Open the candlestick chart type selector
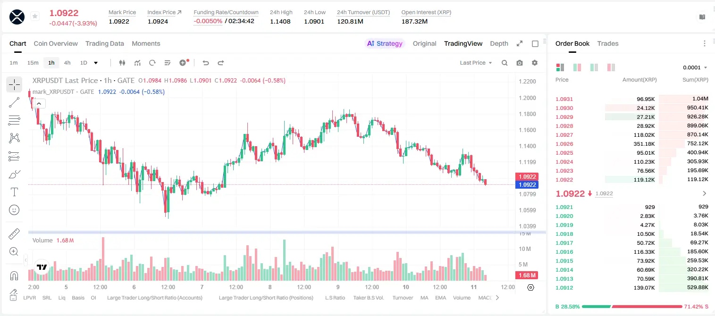Viewport: 715px width, 316px height. [x=122, y=63]
